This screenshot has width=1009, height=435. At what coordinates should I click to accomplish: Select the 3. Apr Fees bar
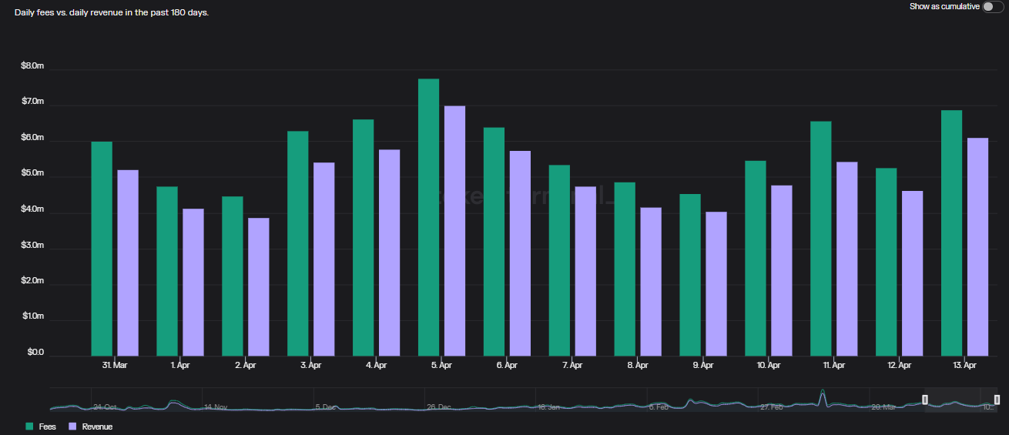coord(298,244)
